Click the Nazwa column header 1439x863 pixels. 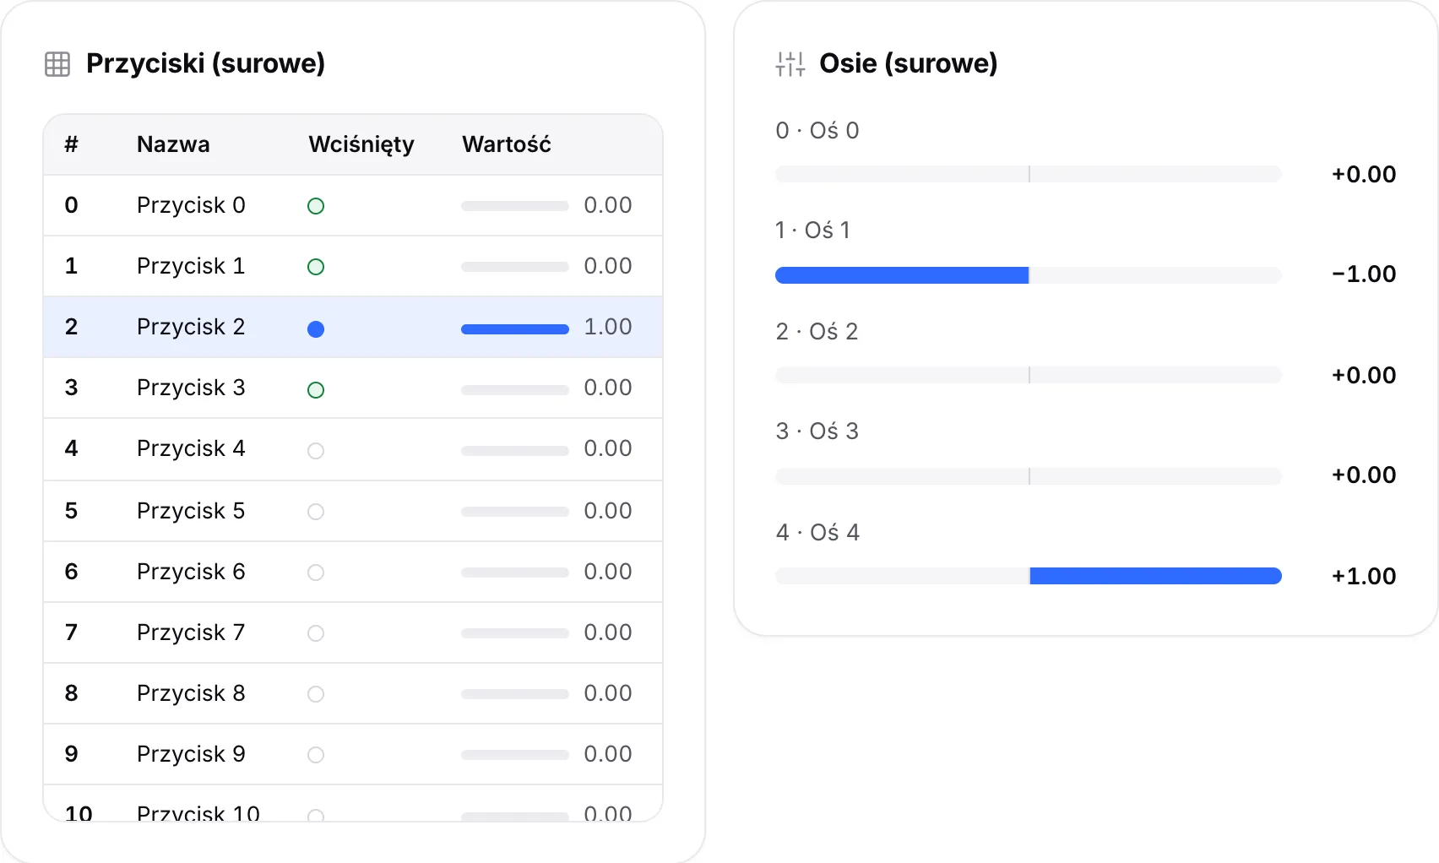[173, 144]
